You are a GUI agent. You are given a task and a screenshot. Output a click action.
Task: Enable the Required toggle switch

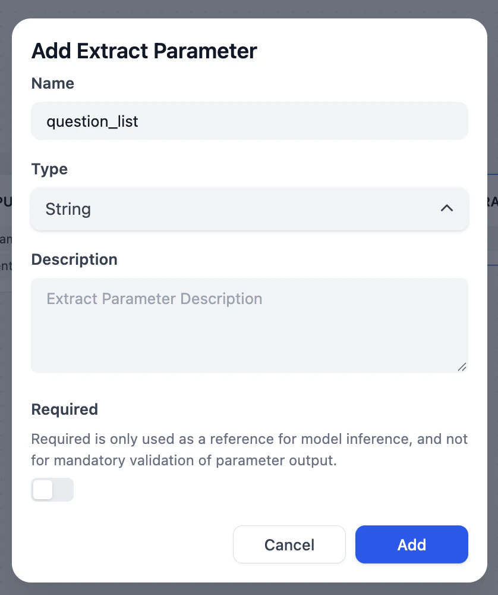point(52,490)
